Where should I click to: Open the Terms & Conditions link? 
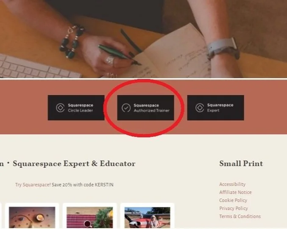240,216
